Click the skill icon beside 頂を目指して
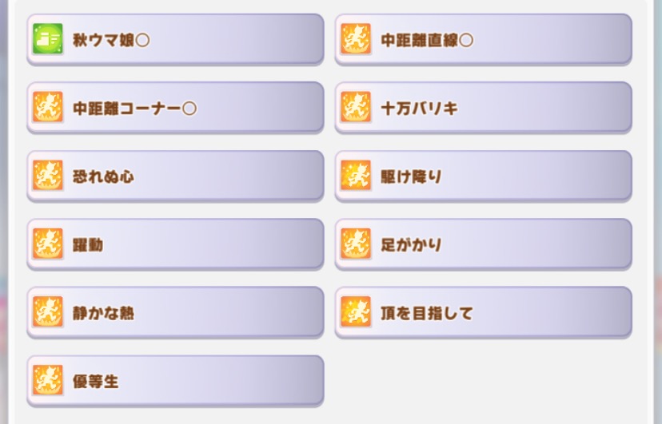The image size is (662, 424). tap(356, 312)
